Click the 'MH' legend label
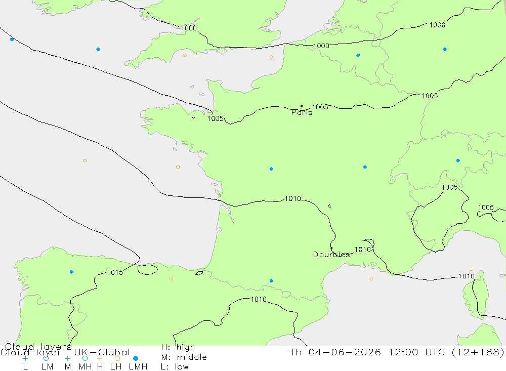This screenshot has height=371, width=506. (x=85, y=367)
